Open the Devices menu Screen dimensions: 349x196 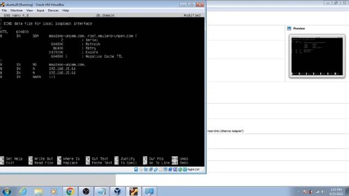[53, 10]
